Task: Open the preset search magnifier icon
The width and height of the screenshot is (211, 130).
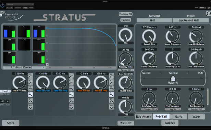Action: pos(209,14)
